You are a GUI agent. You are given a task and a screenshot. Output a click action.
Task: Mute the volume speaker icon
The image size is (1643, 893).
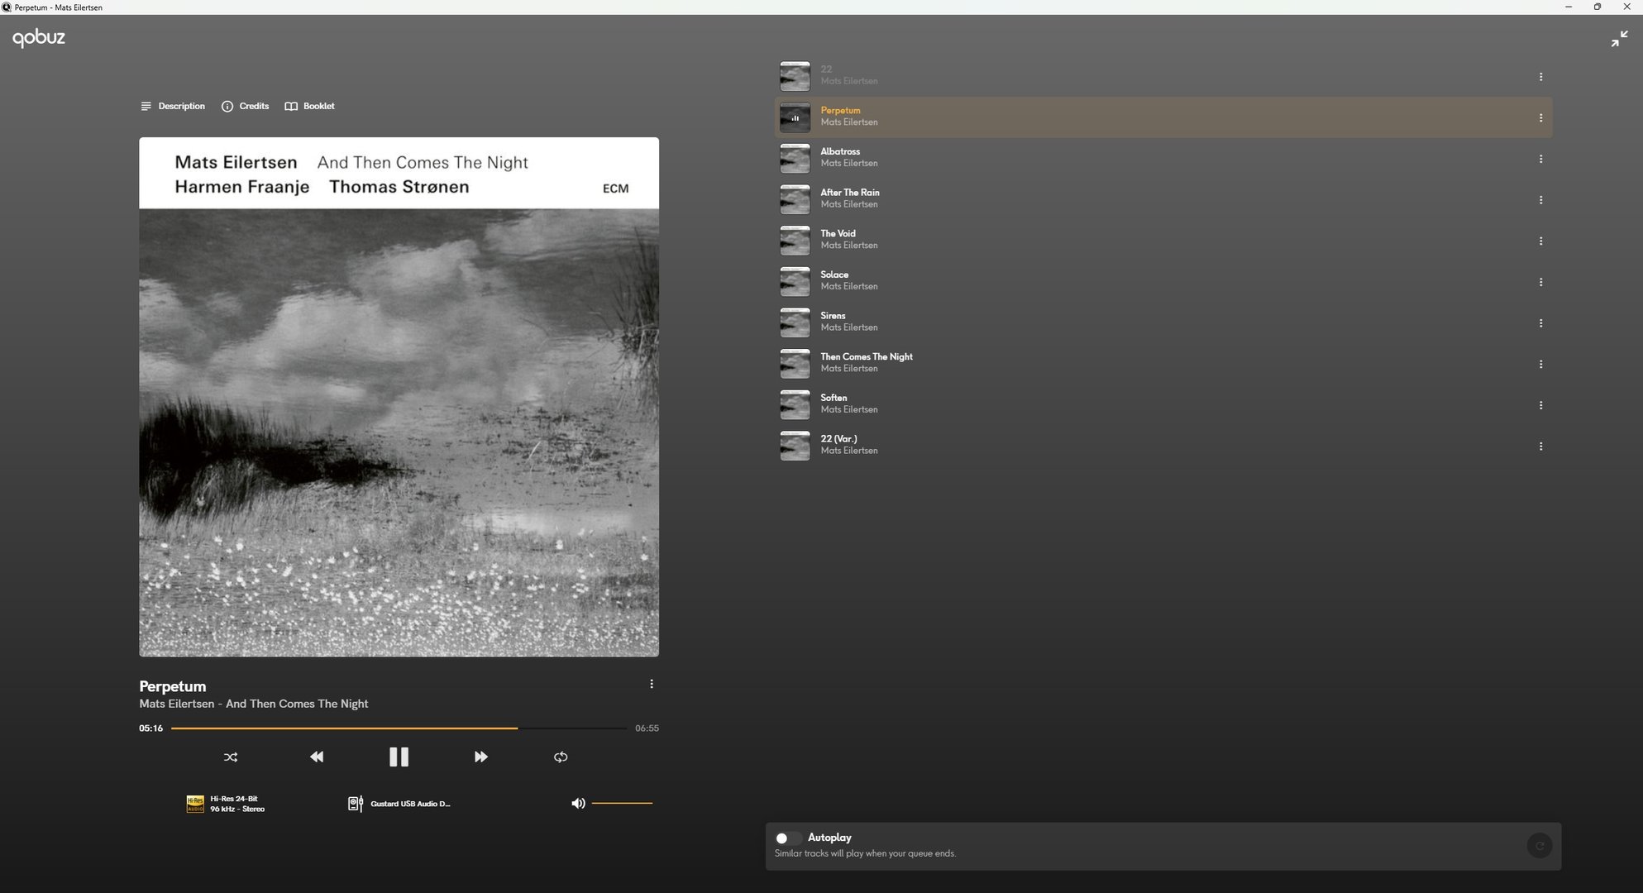pyautogui.click(x=578, y=803)
